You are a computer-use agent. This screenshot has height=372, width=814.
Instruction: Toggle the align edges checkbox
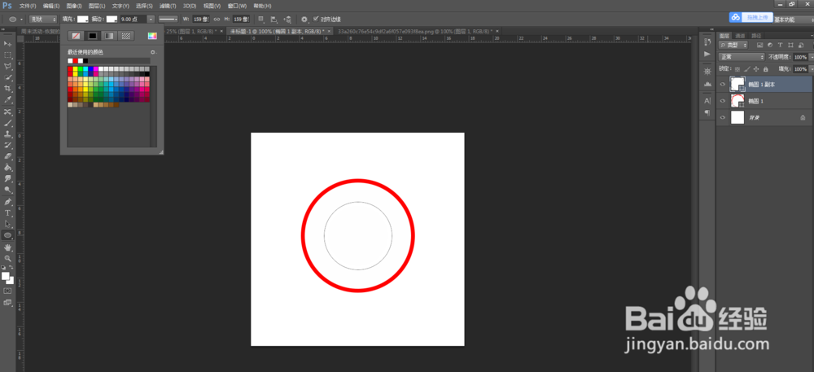click(x=316, y=19)
